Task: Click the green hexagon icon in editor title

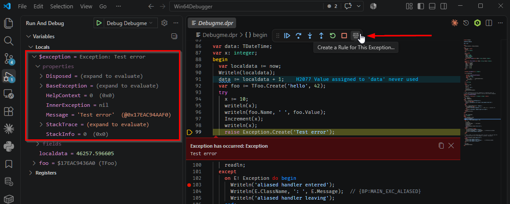Action: point(477,23)
